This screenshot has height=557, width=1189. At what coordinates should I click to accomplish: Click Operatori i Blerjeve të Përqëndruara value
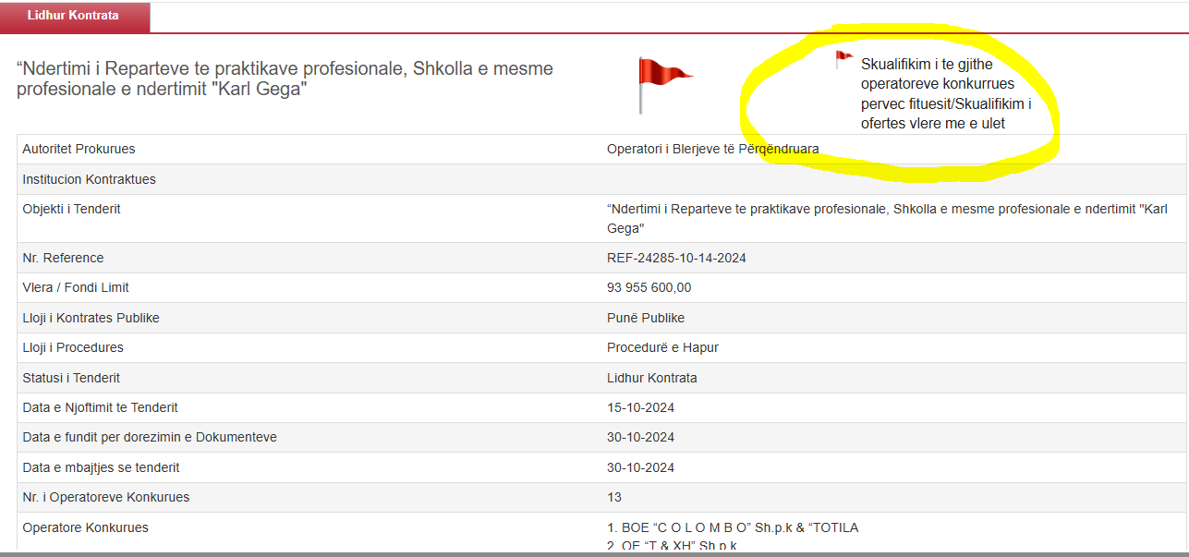pos(712,149)
